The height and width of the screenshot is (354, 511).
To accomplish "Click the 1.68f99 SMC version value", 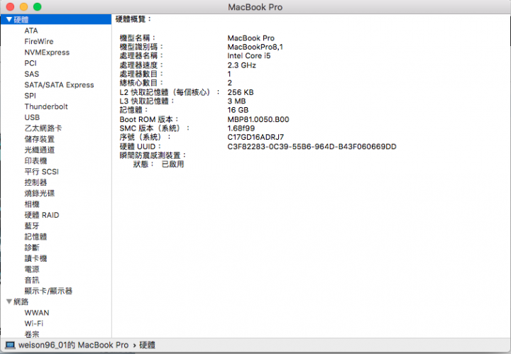I will (241, 128).
